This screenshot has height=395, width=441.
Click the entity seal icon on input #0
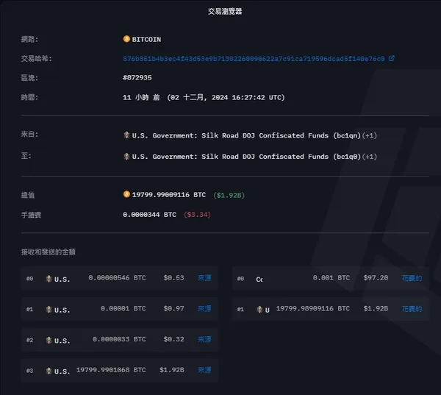(49, 279)
